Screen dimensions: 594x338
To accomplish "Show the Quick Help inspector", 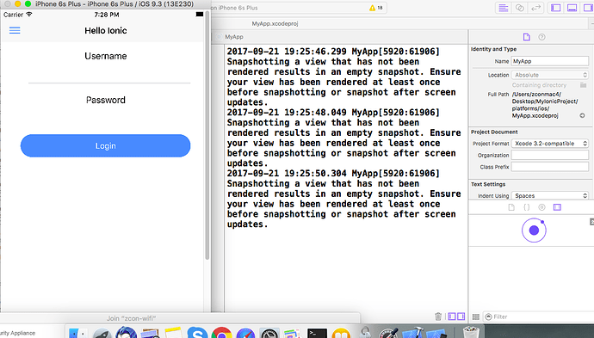I will (541, 37).
